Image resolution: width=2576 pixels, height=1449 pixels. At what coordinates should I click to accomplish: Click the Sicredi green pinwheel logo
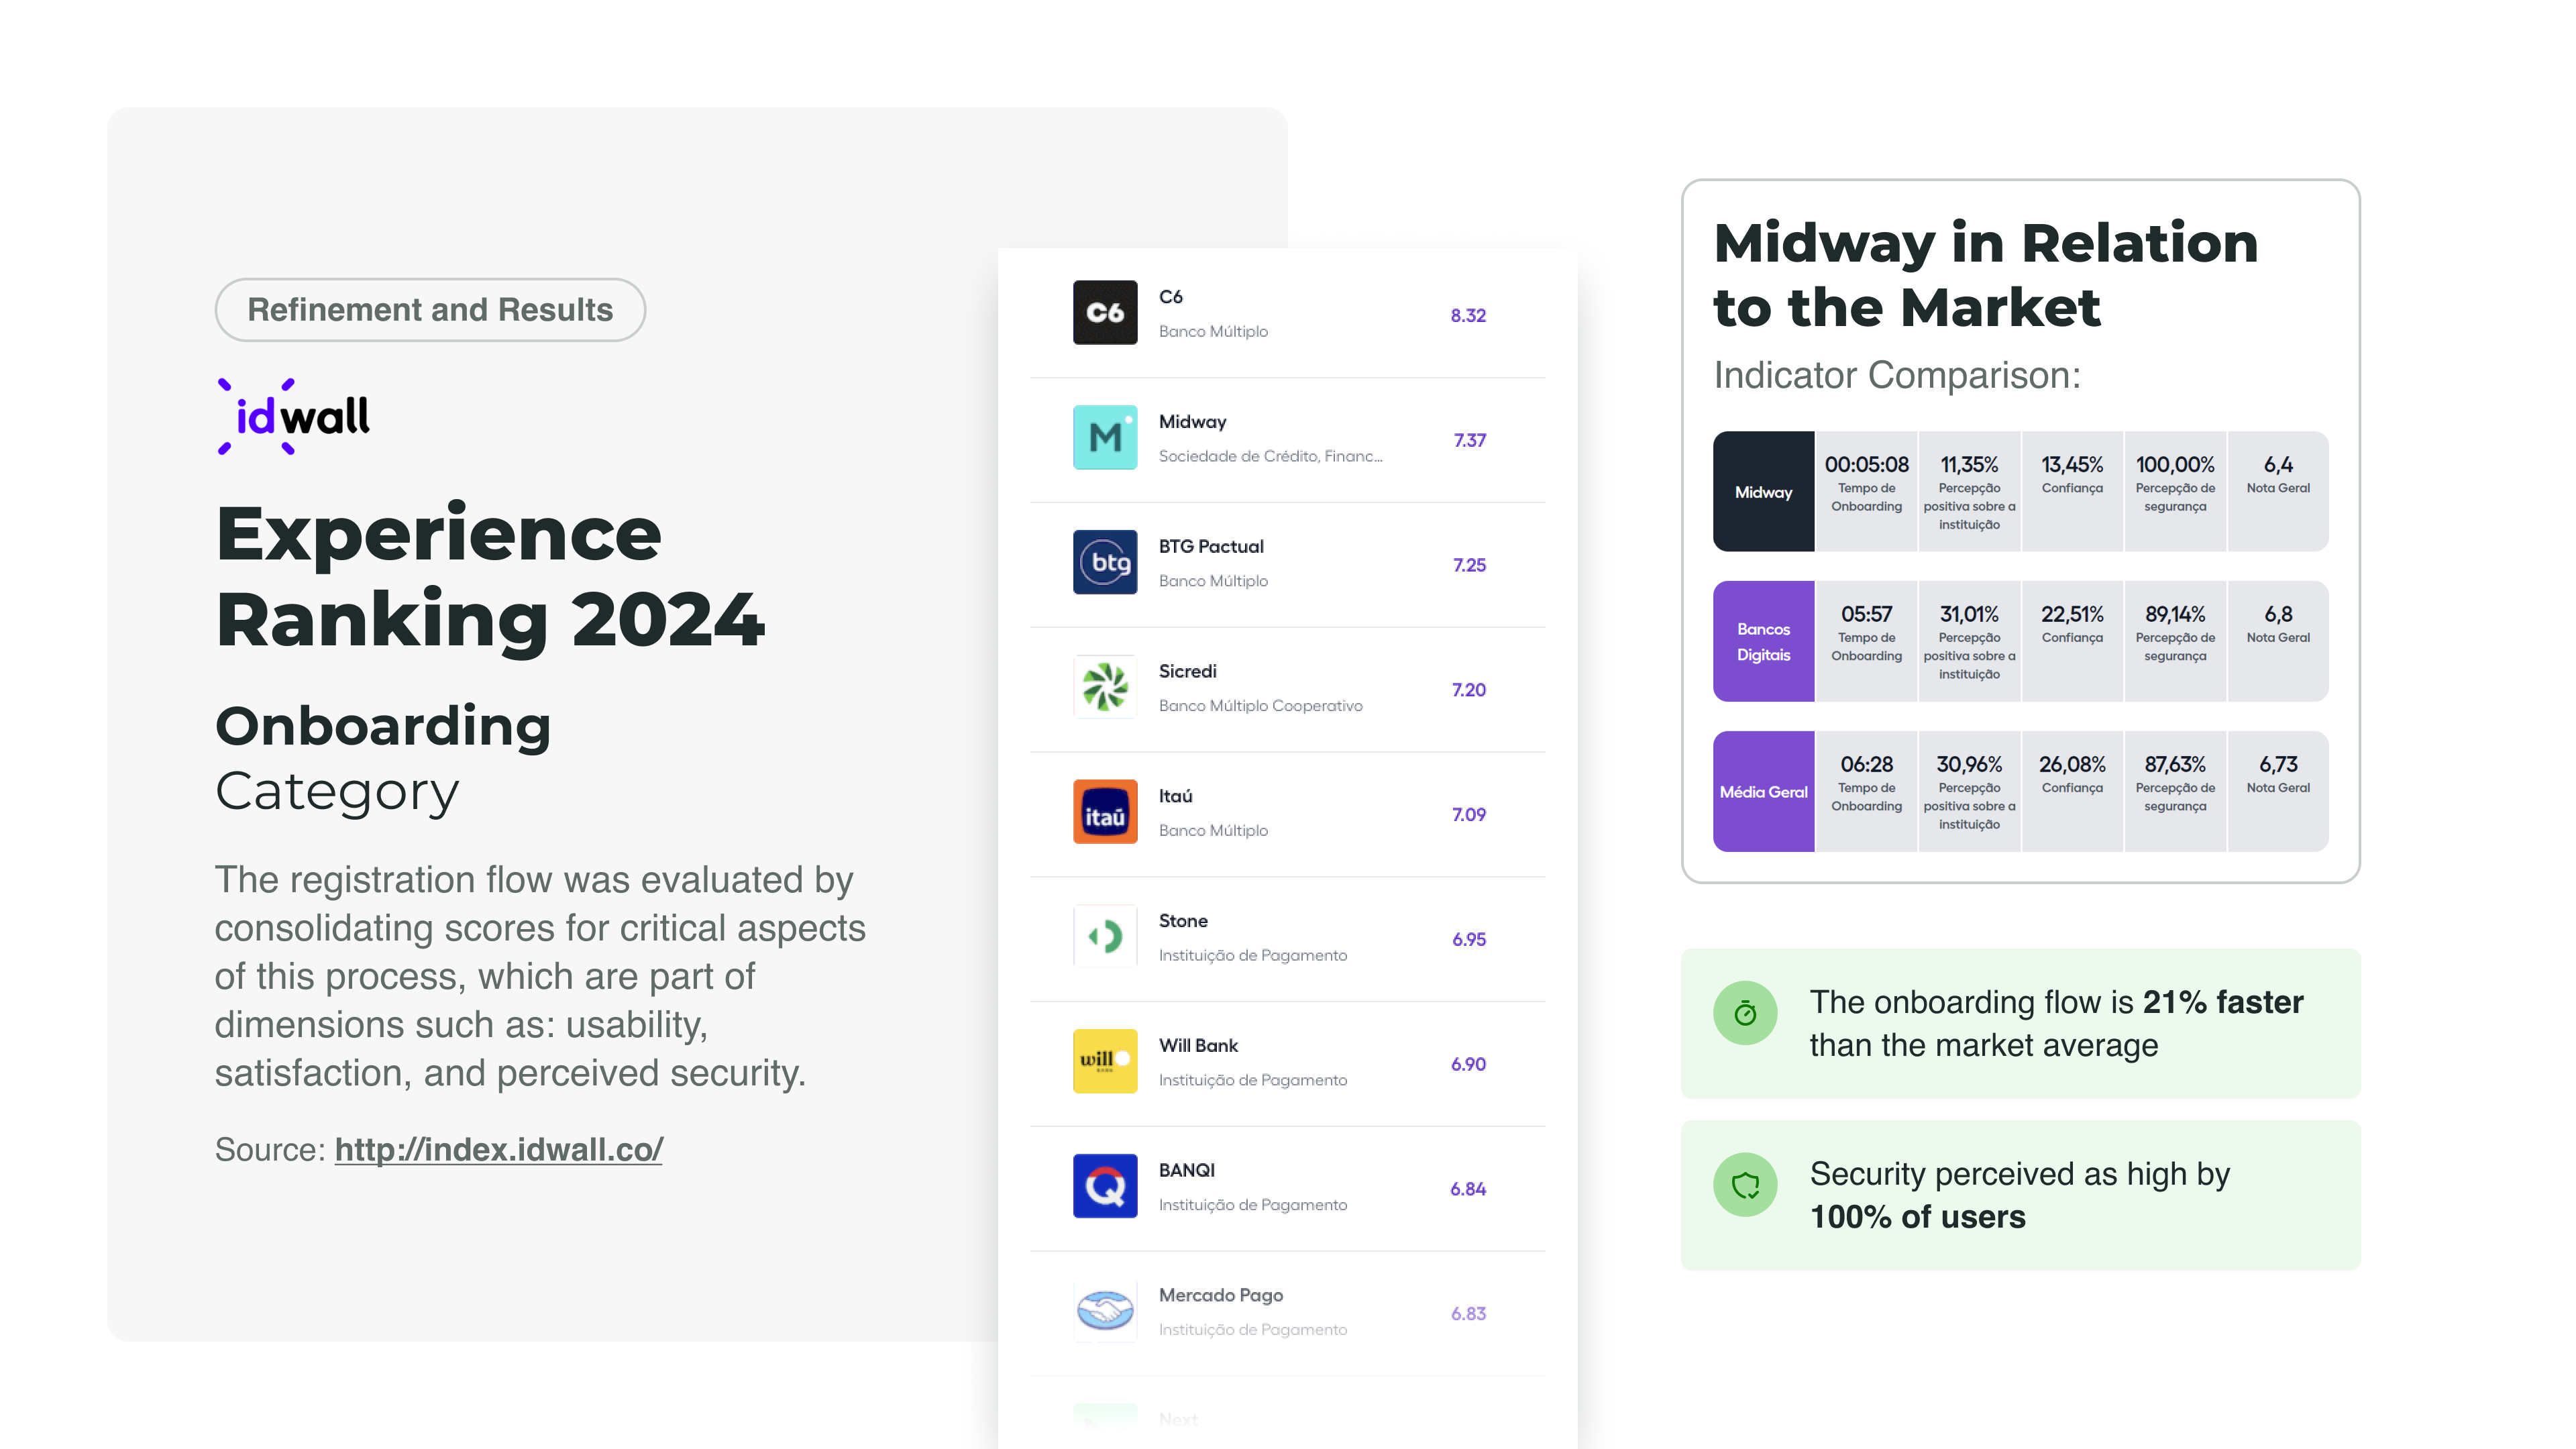pos(1105,687)
